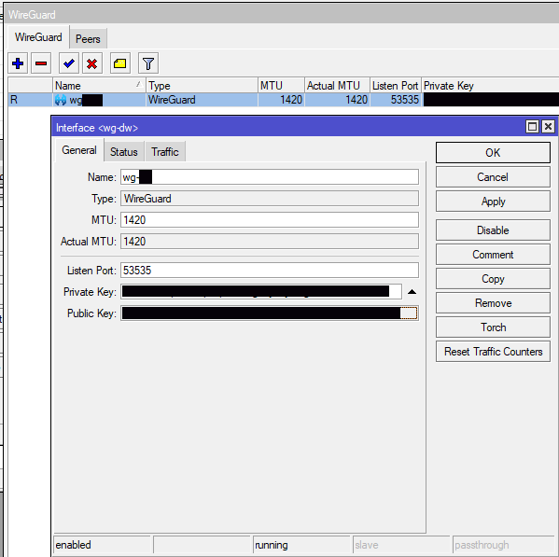Click the blue plus Add icon
This screenshot has width=559, height=557.
tap(18, 63)
